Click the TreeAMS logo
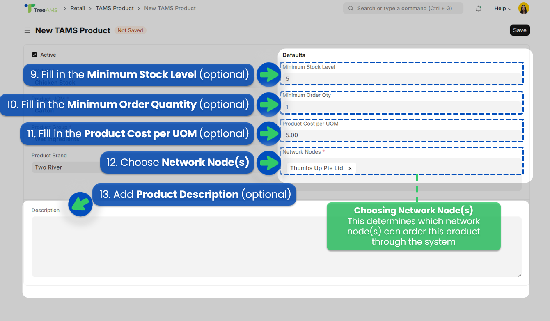The width and height of the screenshot is (550, 321). 41,8
